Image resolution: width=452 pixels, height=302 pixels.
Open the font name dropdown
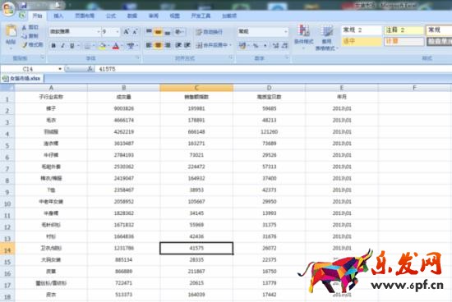[x=98, y=31]
